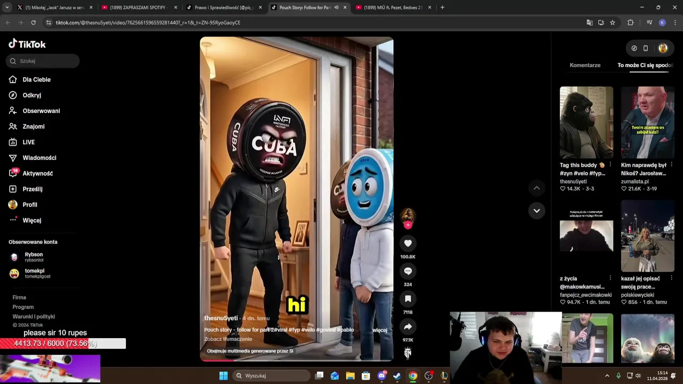Open tab search dropdown in Chrome
The width and height of the screenshot is (683, 384).
click(7, 7)
